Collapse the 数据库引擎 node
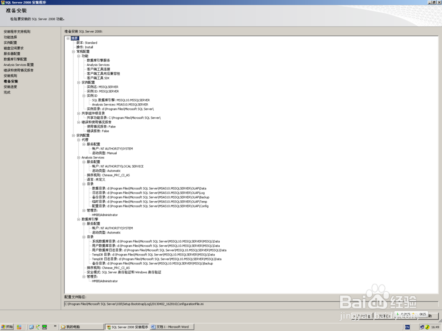Image resolution: width=442 pixels, height=331 pixels. click(79, 219)
